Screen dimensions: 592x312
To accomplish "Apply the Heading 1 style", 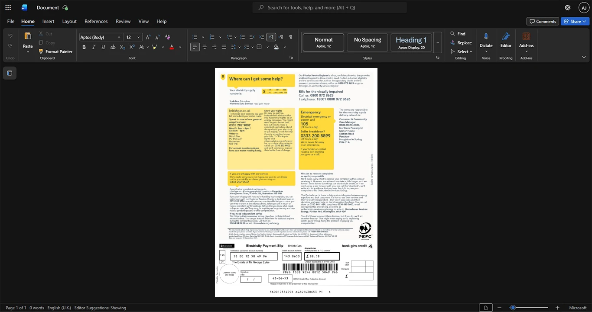I will pos(411,42).
